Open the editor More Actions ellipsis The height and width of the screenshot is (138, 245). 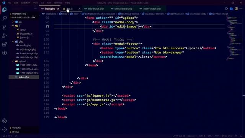pyautogui.click(x=241, y=9)
